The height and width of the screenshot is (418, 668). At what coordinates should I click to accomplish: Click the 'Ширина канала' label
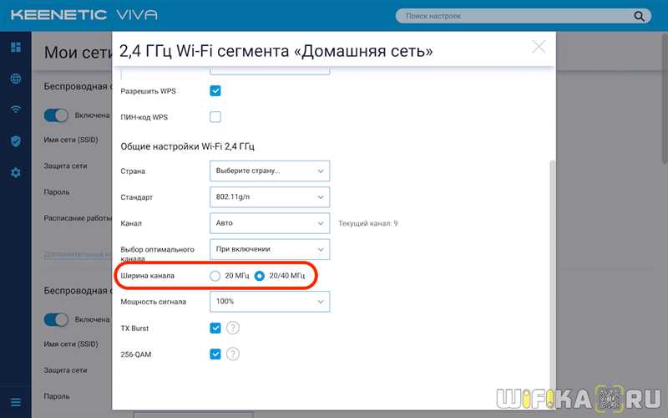coord(148,276)
